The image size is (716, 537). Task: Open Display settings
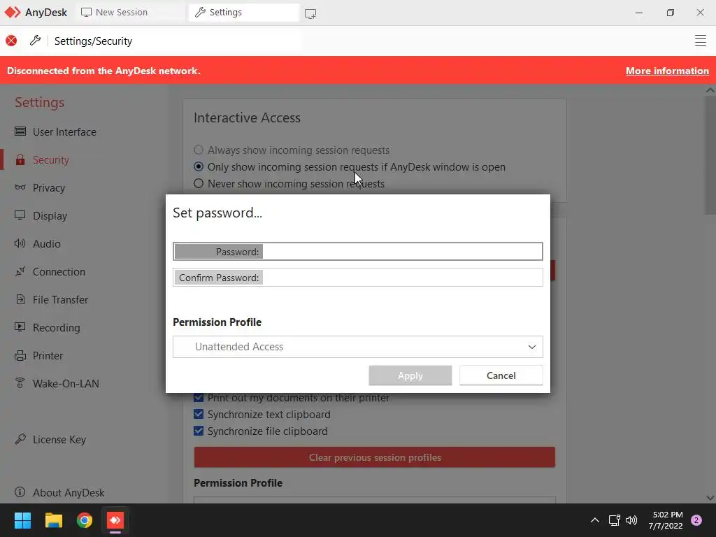[x=50, y=216]
